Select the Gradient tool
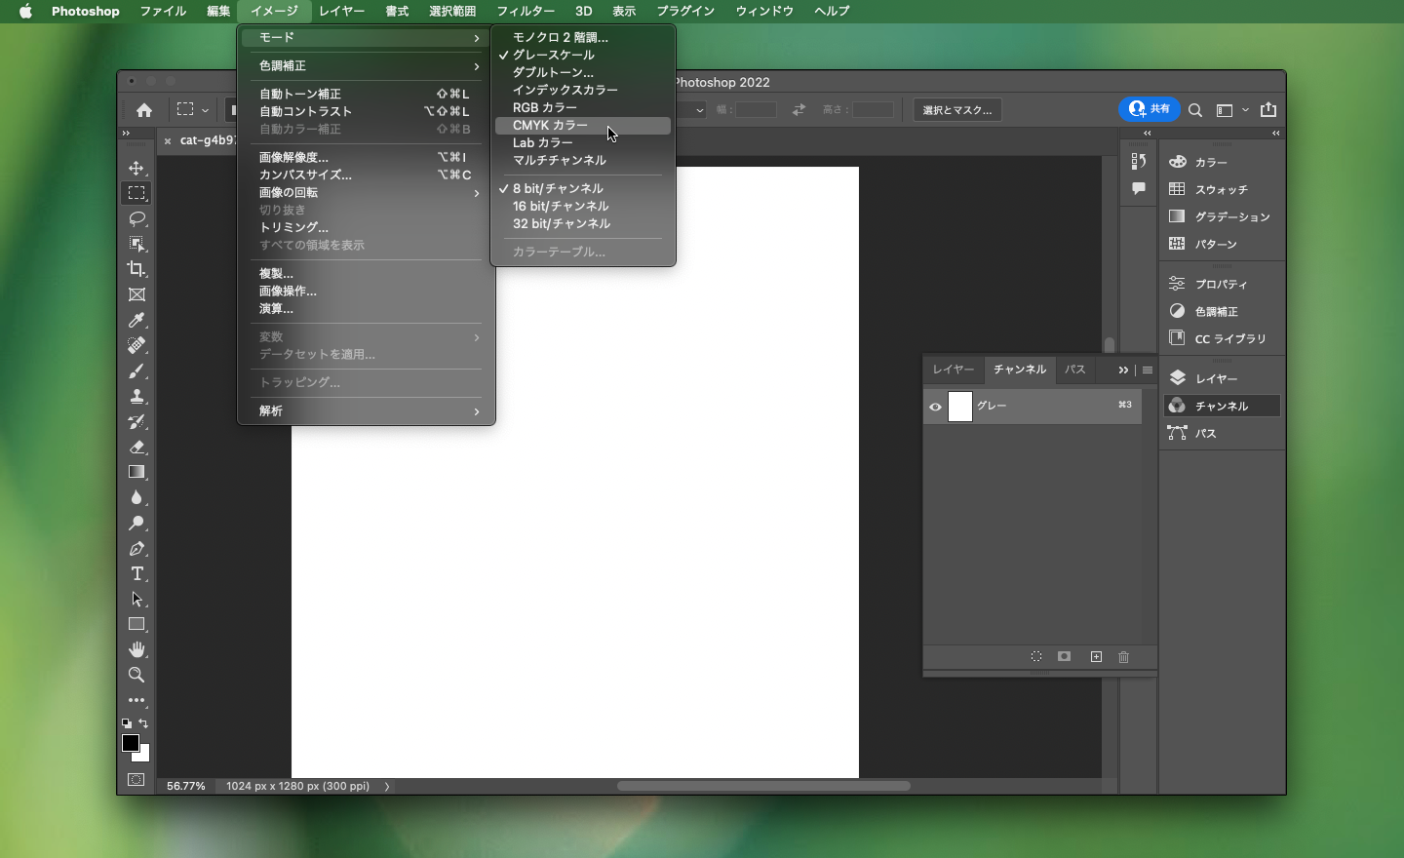The width and height of the screenshot is (1404, 858). click(136, 473)
